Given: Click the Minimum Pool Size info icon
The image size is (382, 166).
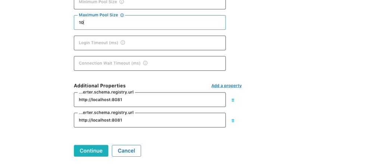Looking at the screenshot, I should pyautogui.click(x=122, y=2).
